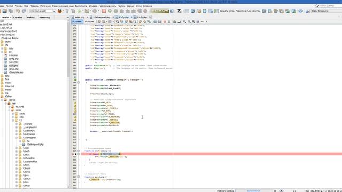Select k2admpanel.php file in tree
The image size is (342, 192).
click(x=35, y=145)
